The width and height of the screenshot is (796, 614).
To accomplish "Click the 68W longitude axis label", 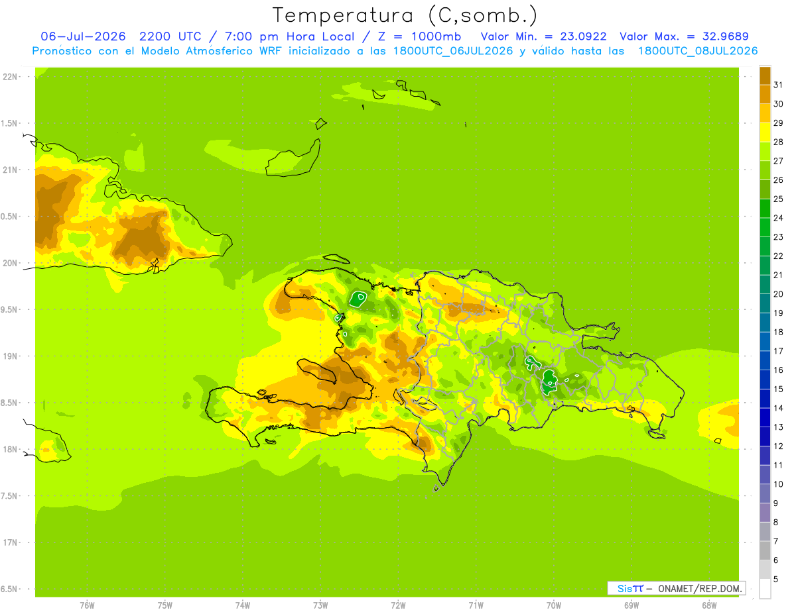I will [x=709, y=605].
